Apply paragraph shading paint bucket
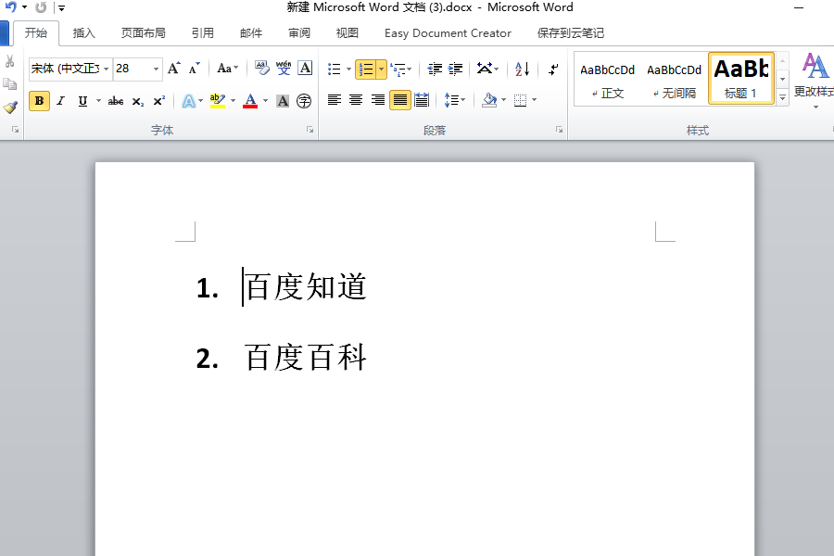 point(489,99)
